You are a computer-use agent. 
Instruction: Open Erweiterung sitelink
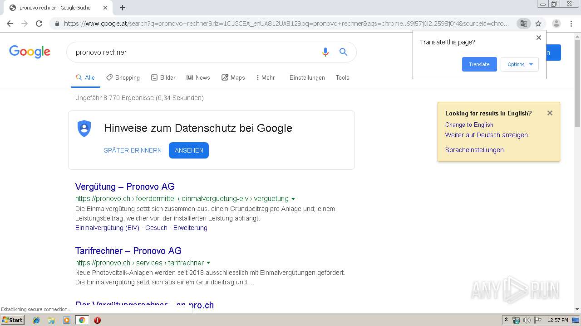(190, 228)
